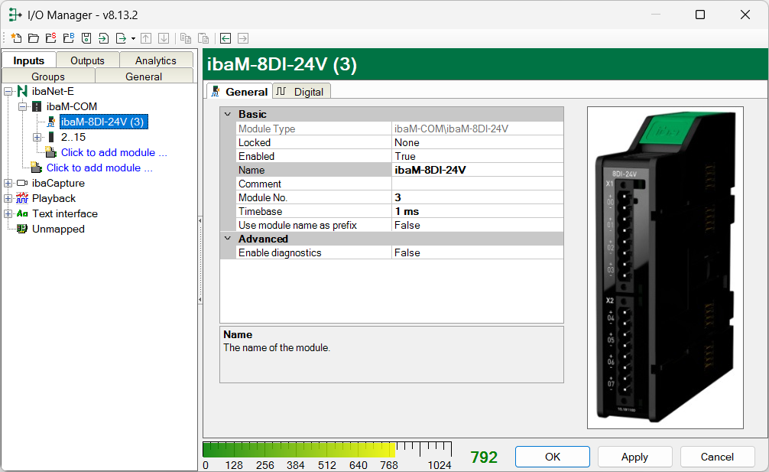Click the copy icon in toolbar
769x472 pixels.
(x=186, y=38)
